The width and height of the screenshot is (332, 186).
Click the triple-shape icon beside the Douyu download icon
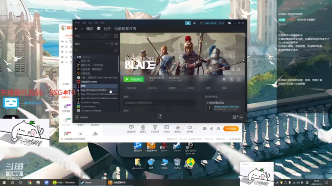pos(95,134)
